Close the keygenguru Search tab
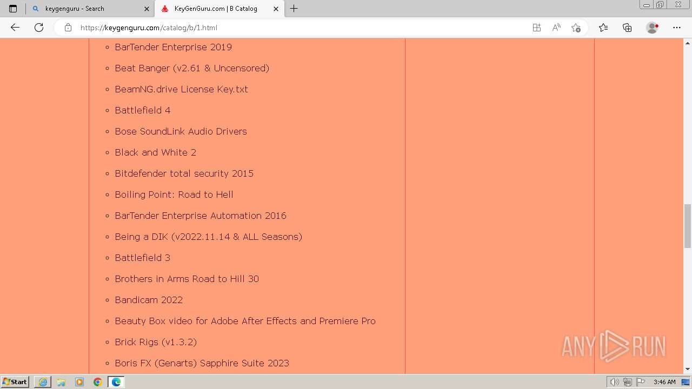 pyautogui.click(x=147, y=9)
